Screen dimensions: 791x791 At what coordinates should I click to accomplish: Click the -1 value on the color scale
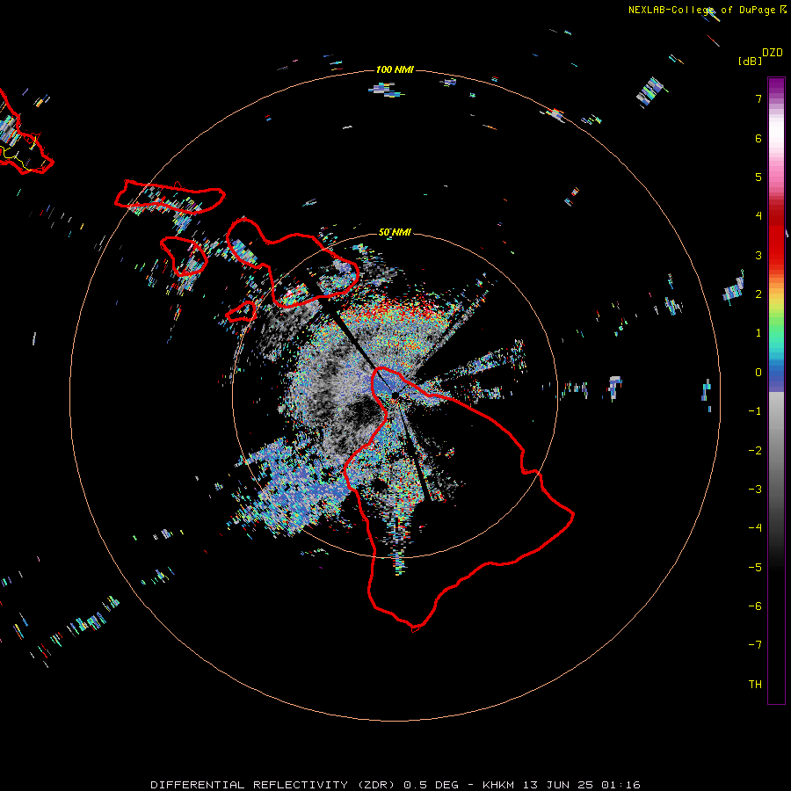pos(755,411)
